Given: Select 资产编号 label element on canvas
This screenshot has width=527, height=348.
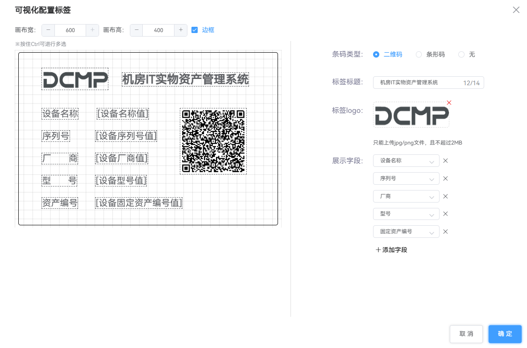Looking at the screenshot, I should 60,203.
